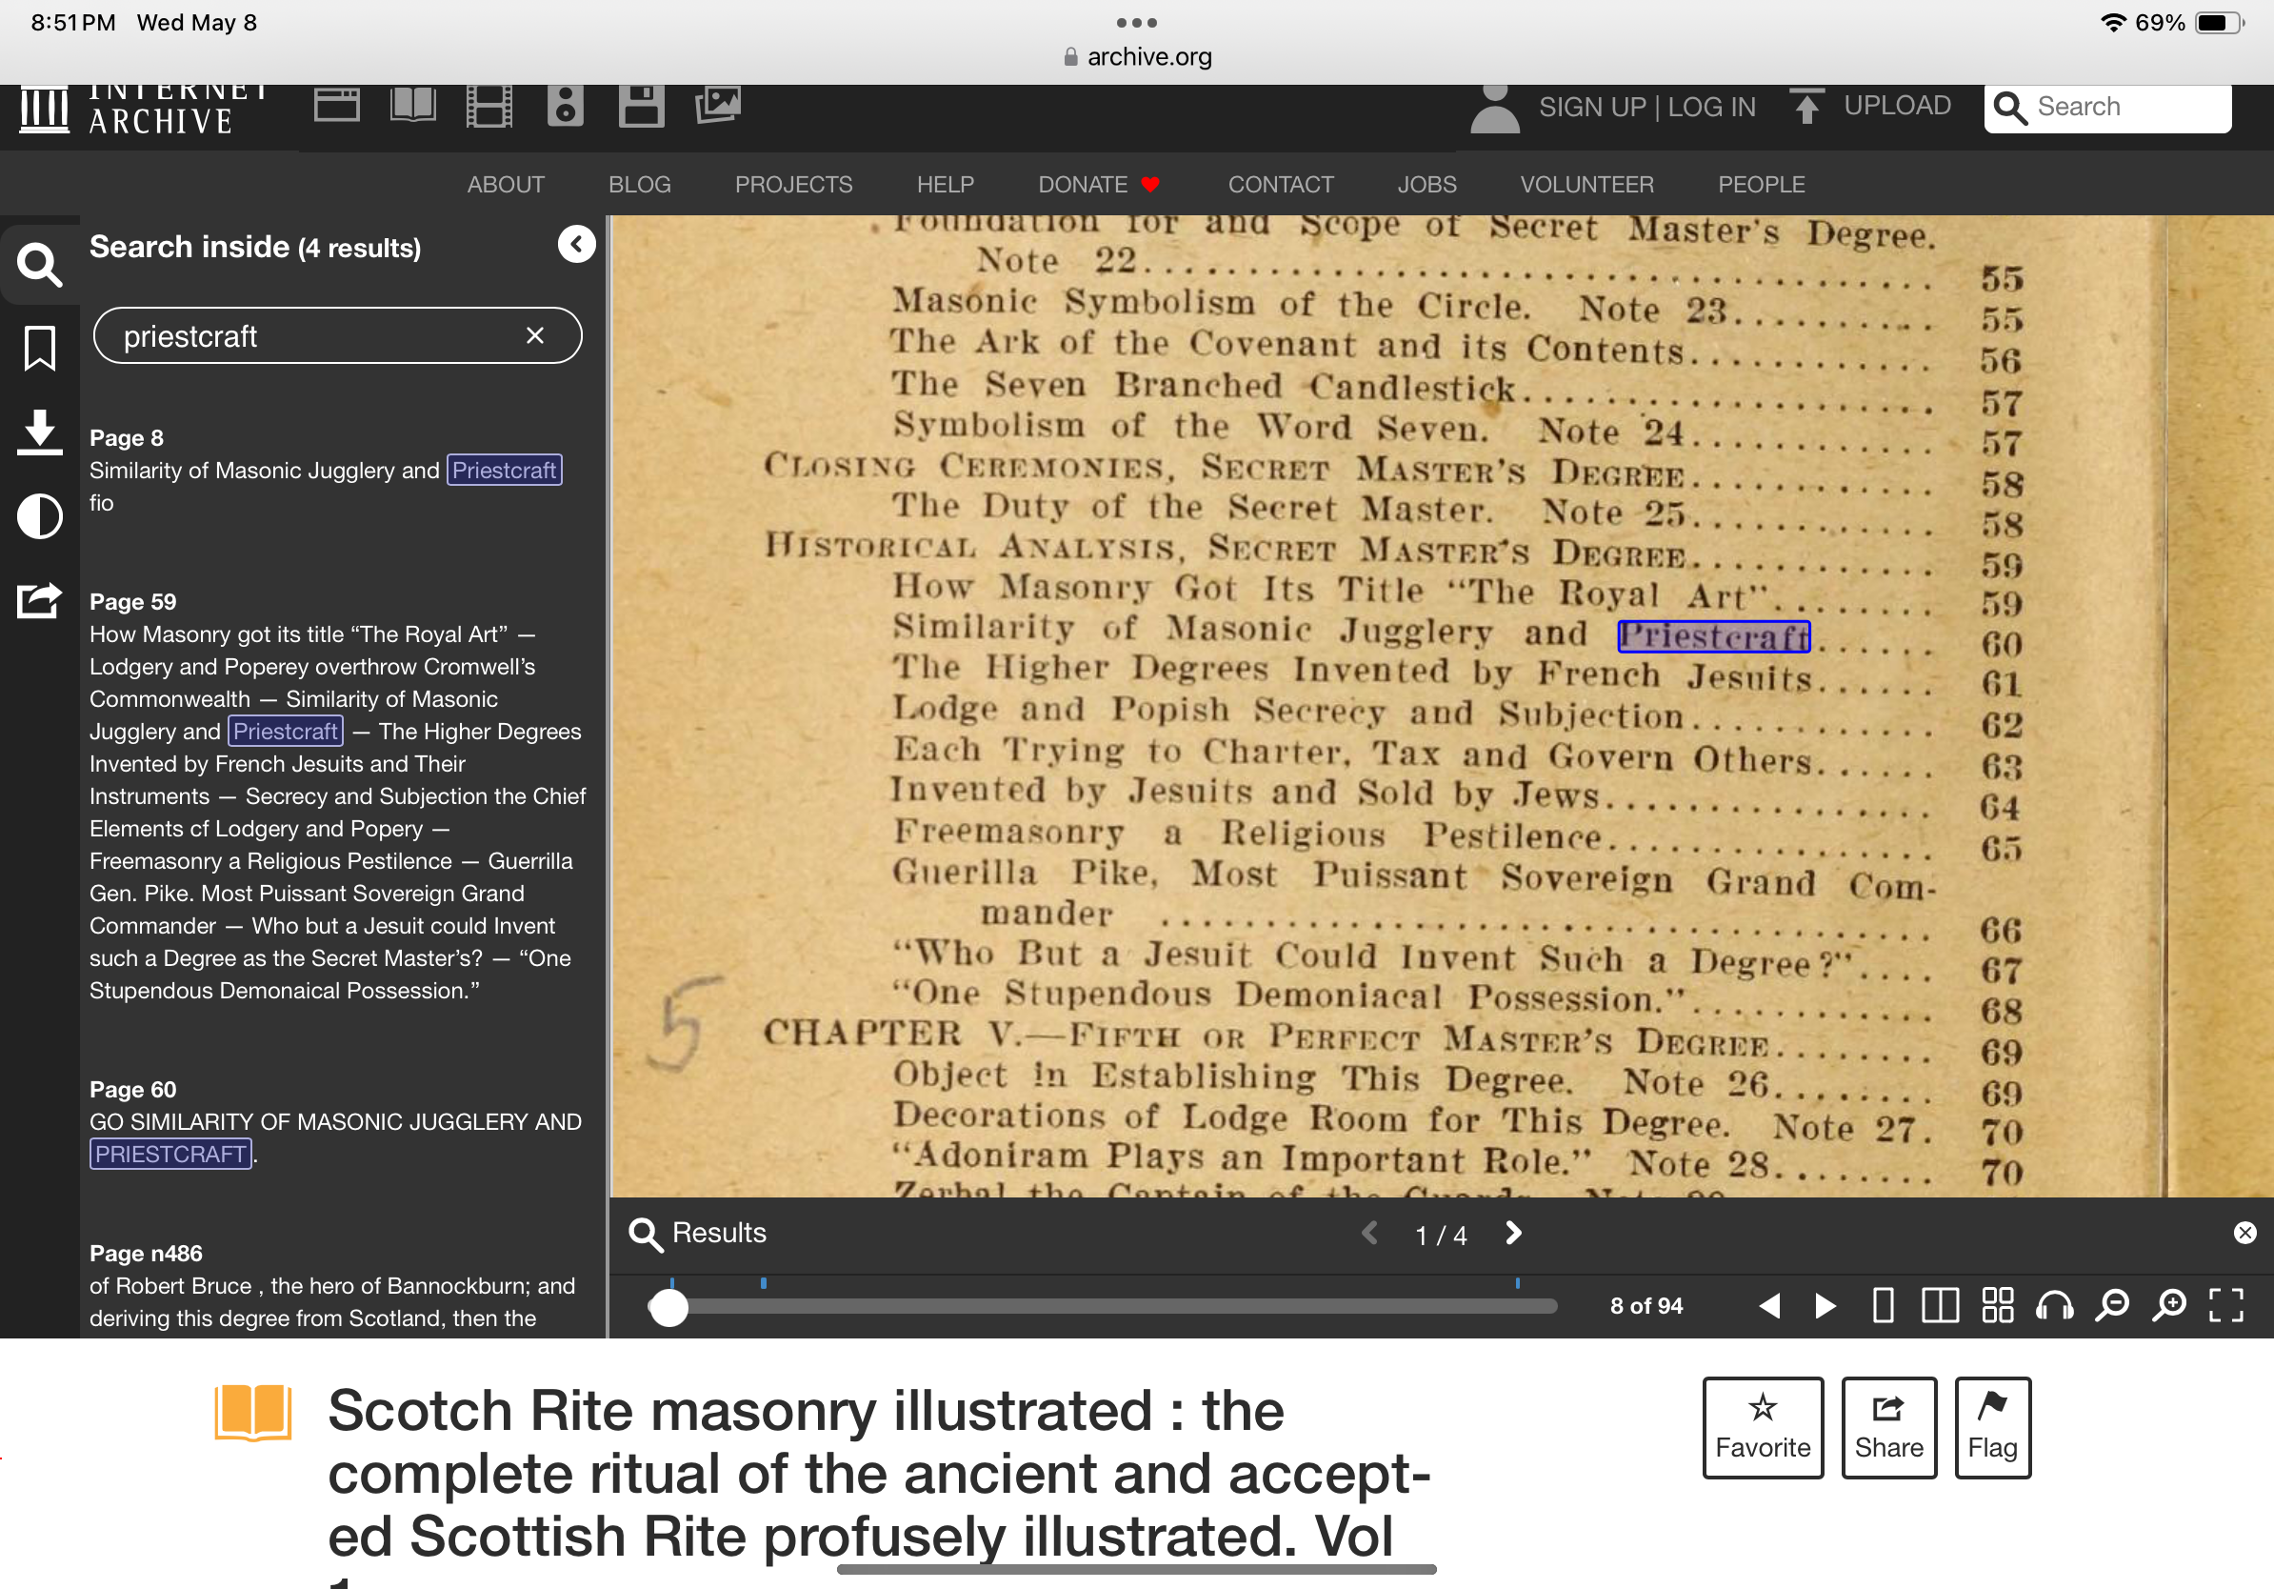Image resolution: width=2274 pixels, height=1589 pixels.
Task: Click the page scrubber handle
Action: tap(668, 1307)
